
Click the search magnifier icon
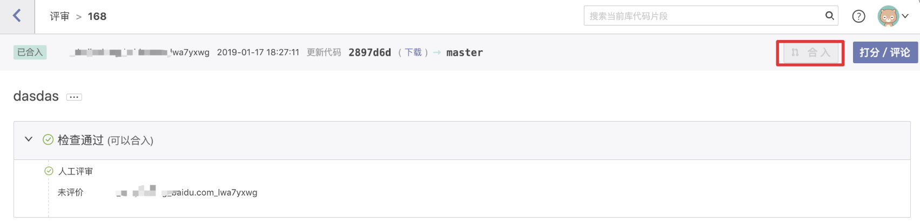[829, 16]
